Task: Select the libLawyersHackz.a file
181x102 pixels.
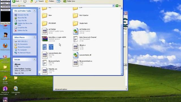Action: point(82,63)
